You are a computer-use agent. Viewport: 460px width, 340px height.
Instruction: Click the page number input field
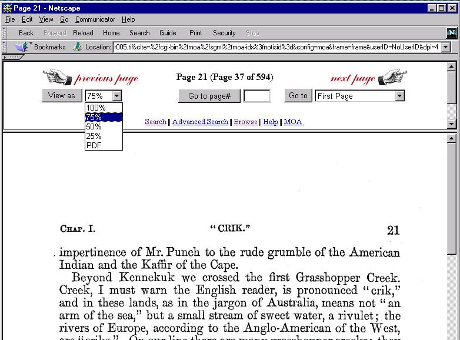point(257,96)
